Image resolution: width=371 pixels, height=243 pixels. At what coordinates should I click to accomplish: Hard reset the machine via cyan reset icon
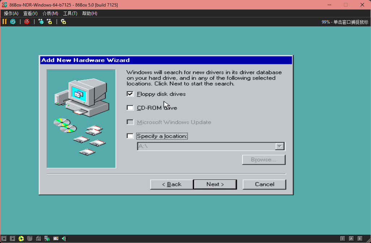coord(13,22)
